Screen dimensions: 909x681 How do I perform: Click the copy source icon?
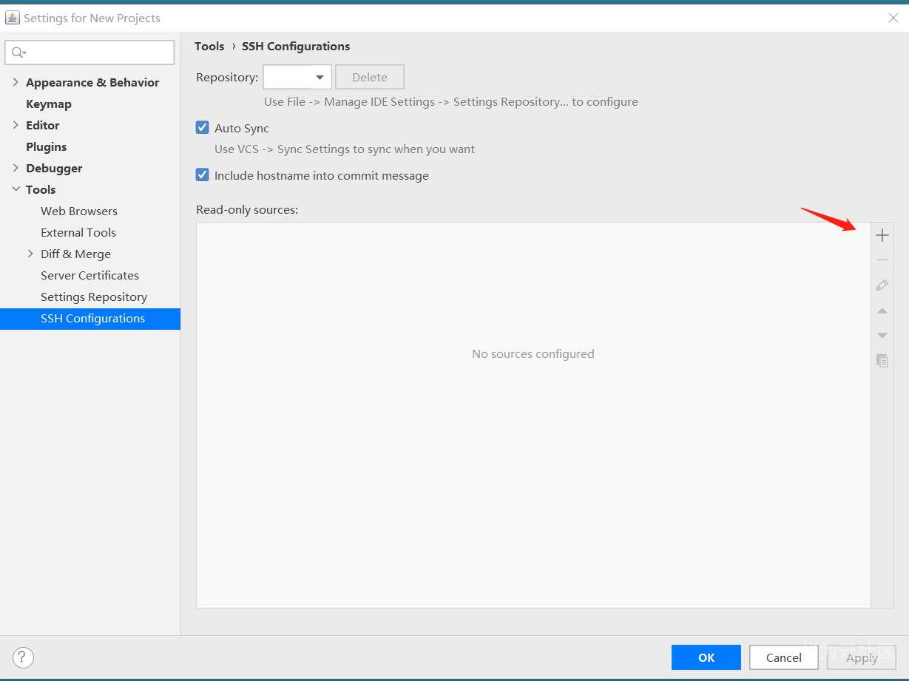(x=882, y=361)
